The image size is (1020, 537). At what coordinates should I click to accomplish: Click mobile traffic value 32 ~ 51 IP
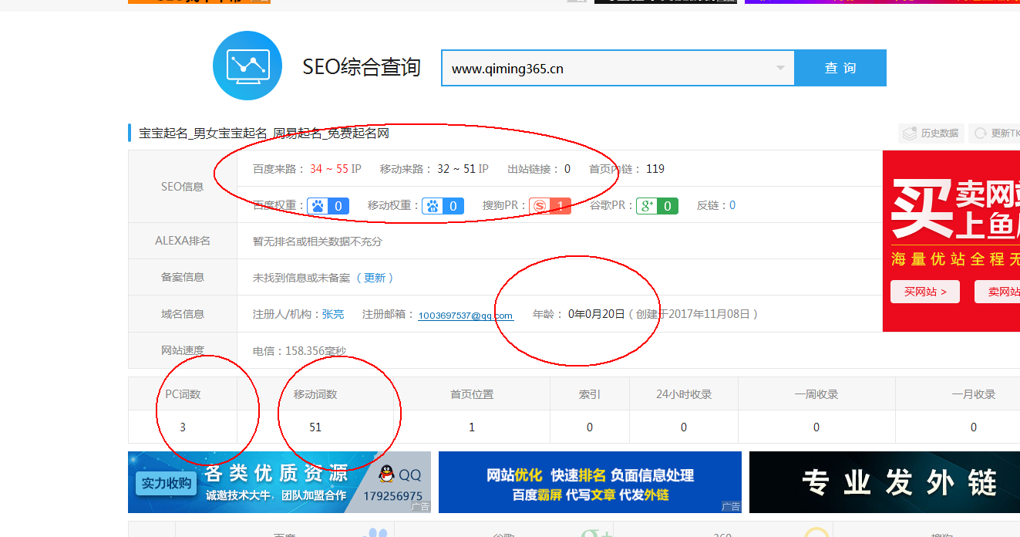[463, 169]
